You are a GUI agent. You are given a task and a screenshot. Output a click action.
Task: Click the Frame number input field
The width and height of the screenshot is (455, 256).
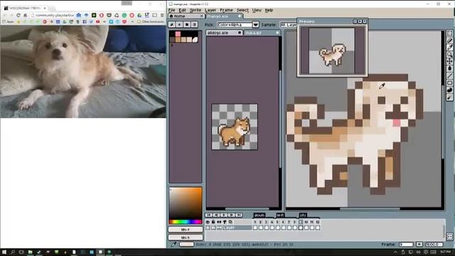406,245
